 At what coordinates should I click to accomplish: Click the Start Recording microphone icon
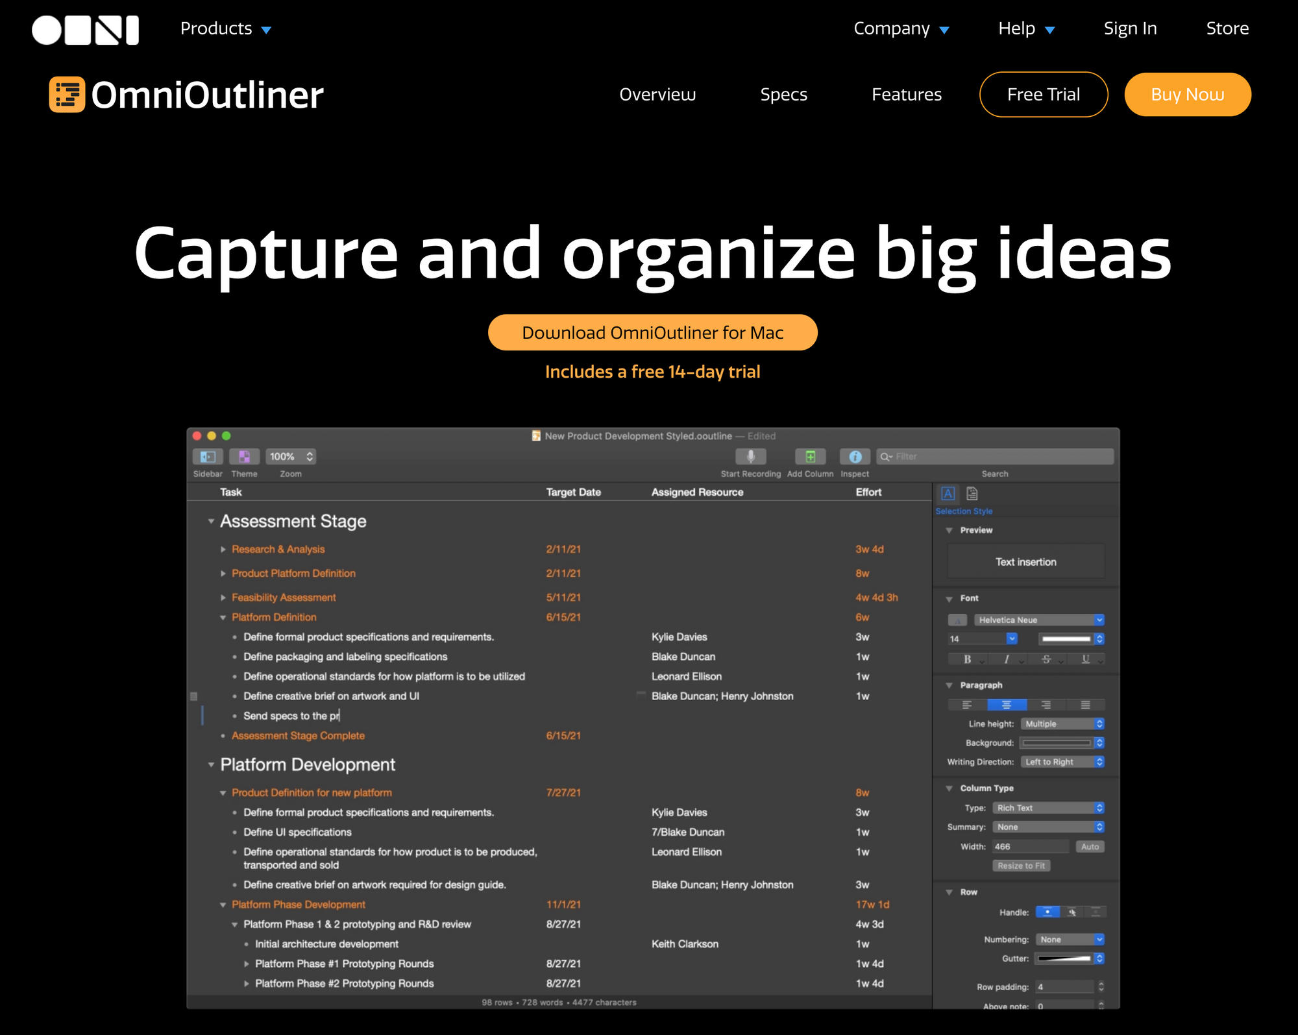pos(751,457)
